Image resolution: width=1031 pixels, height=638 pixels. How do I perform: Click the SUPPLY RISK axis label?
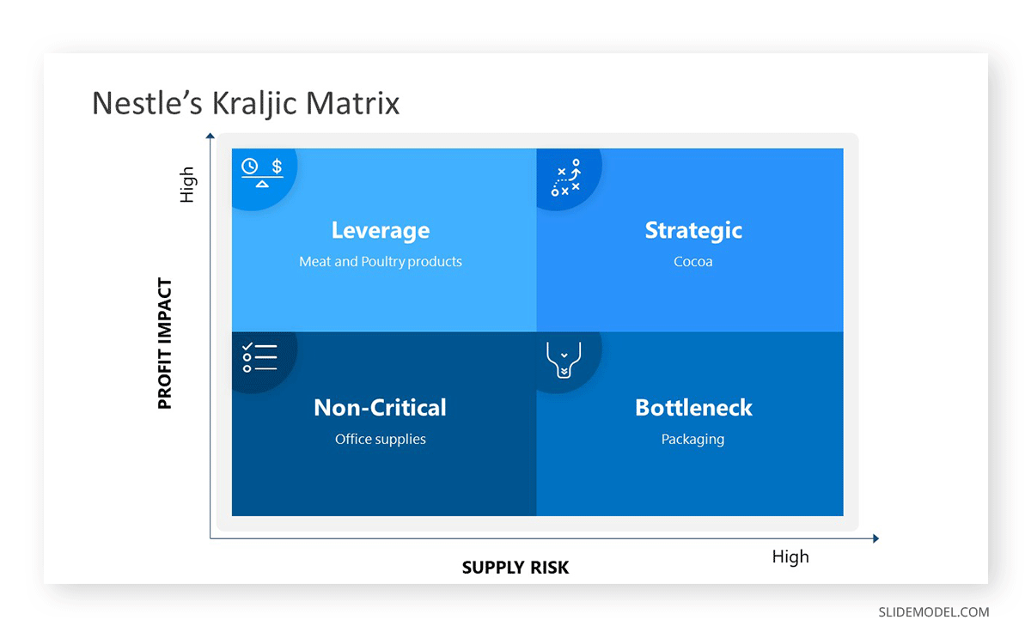tap(515, 568)
